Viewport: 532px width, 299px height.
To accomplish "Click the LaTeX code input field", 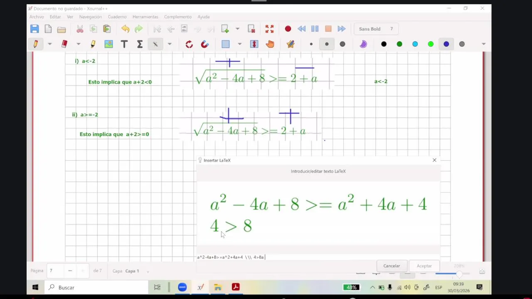I will (318, 257).
